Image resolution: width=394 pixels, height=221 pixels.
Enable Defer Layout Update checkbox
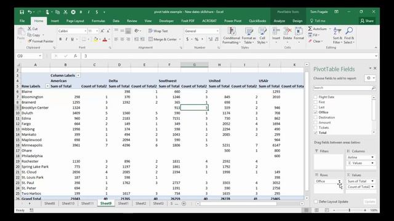[x=316, y=201]
